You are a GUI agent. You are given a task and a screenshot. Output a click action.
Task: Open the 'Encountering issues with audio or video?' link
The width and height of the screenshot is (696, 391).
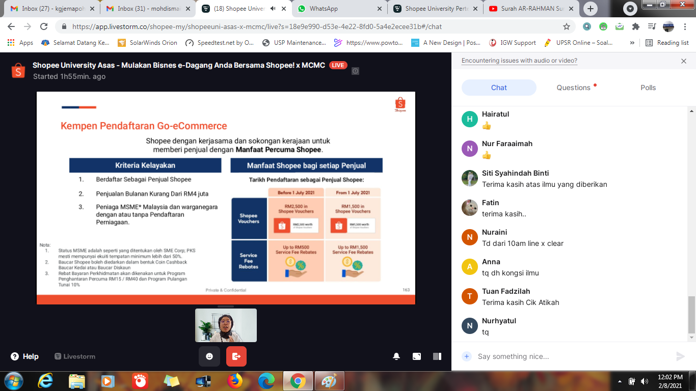click(x=519, y=61)
